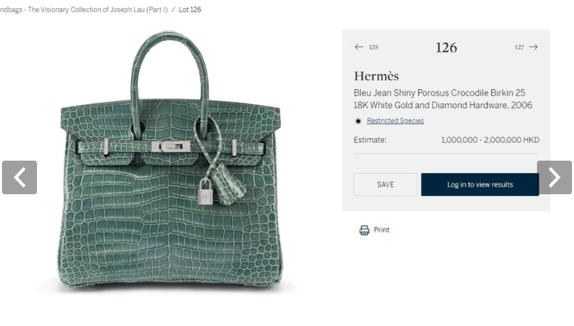The image size is (574, 326).
Task: Click the printer icon
Action: tap(364, 230)
